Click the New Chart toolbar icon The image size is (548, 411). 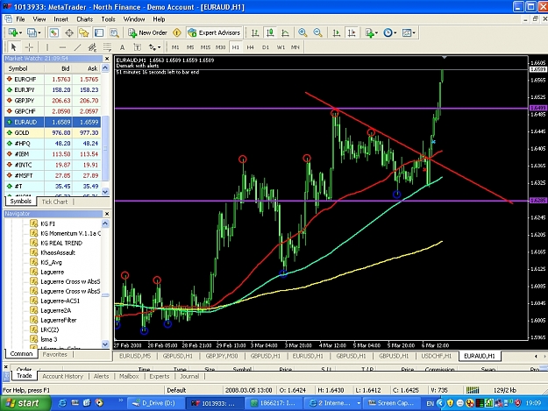[14, 32]
